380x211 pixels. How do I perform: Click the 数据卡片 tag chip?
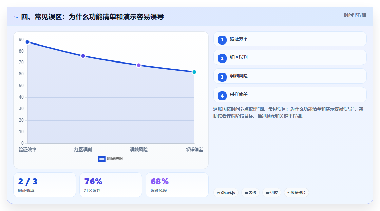[297, 193]
